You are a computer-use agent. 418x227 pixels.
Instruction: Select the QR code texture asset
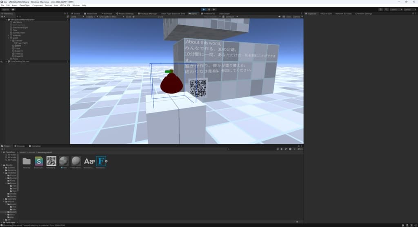51,161
